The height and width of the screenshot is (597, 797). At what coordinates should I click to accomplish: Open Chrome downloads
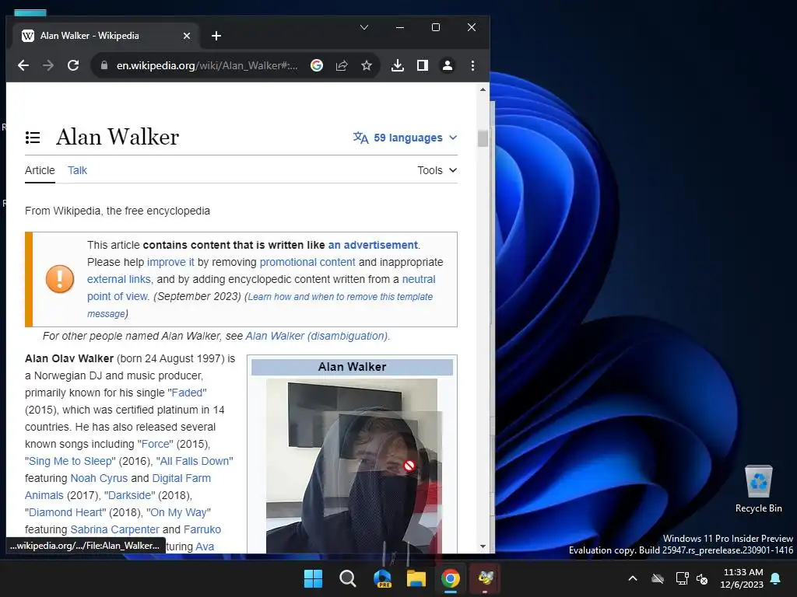[398, 65]
